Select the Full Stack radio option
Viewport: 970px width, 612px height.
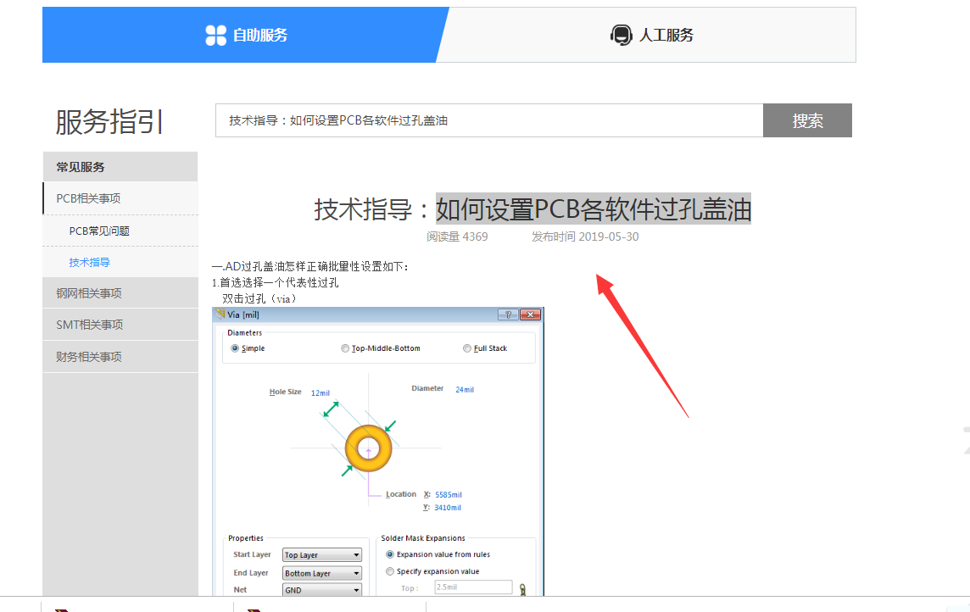(467, 348)
